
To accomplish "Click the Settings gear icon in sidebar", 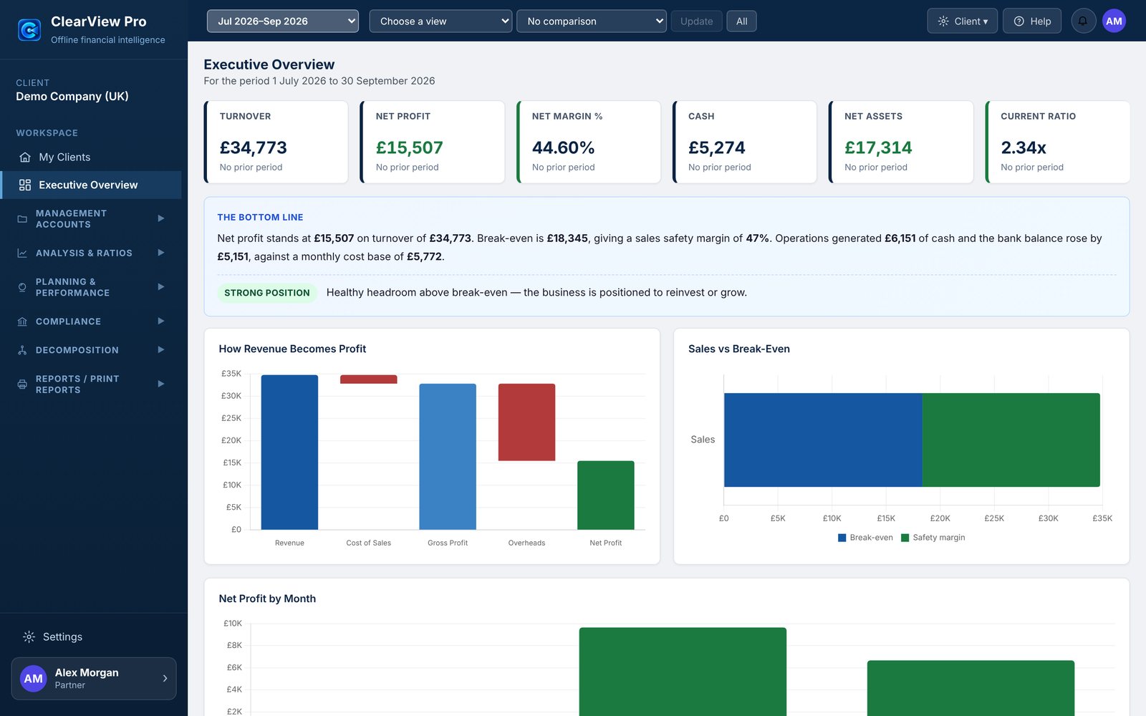I will (29, 637).
